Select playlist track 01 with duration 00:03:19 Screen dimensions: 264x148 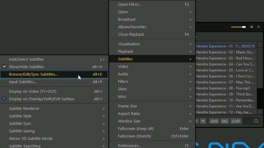click(x=226, y=46)
